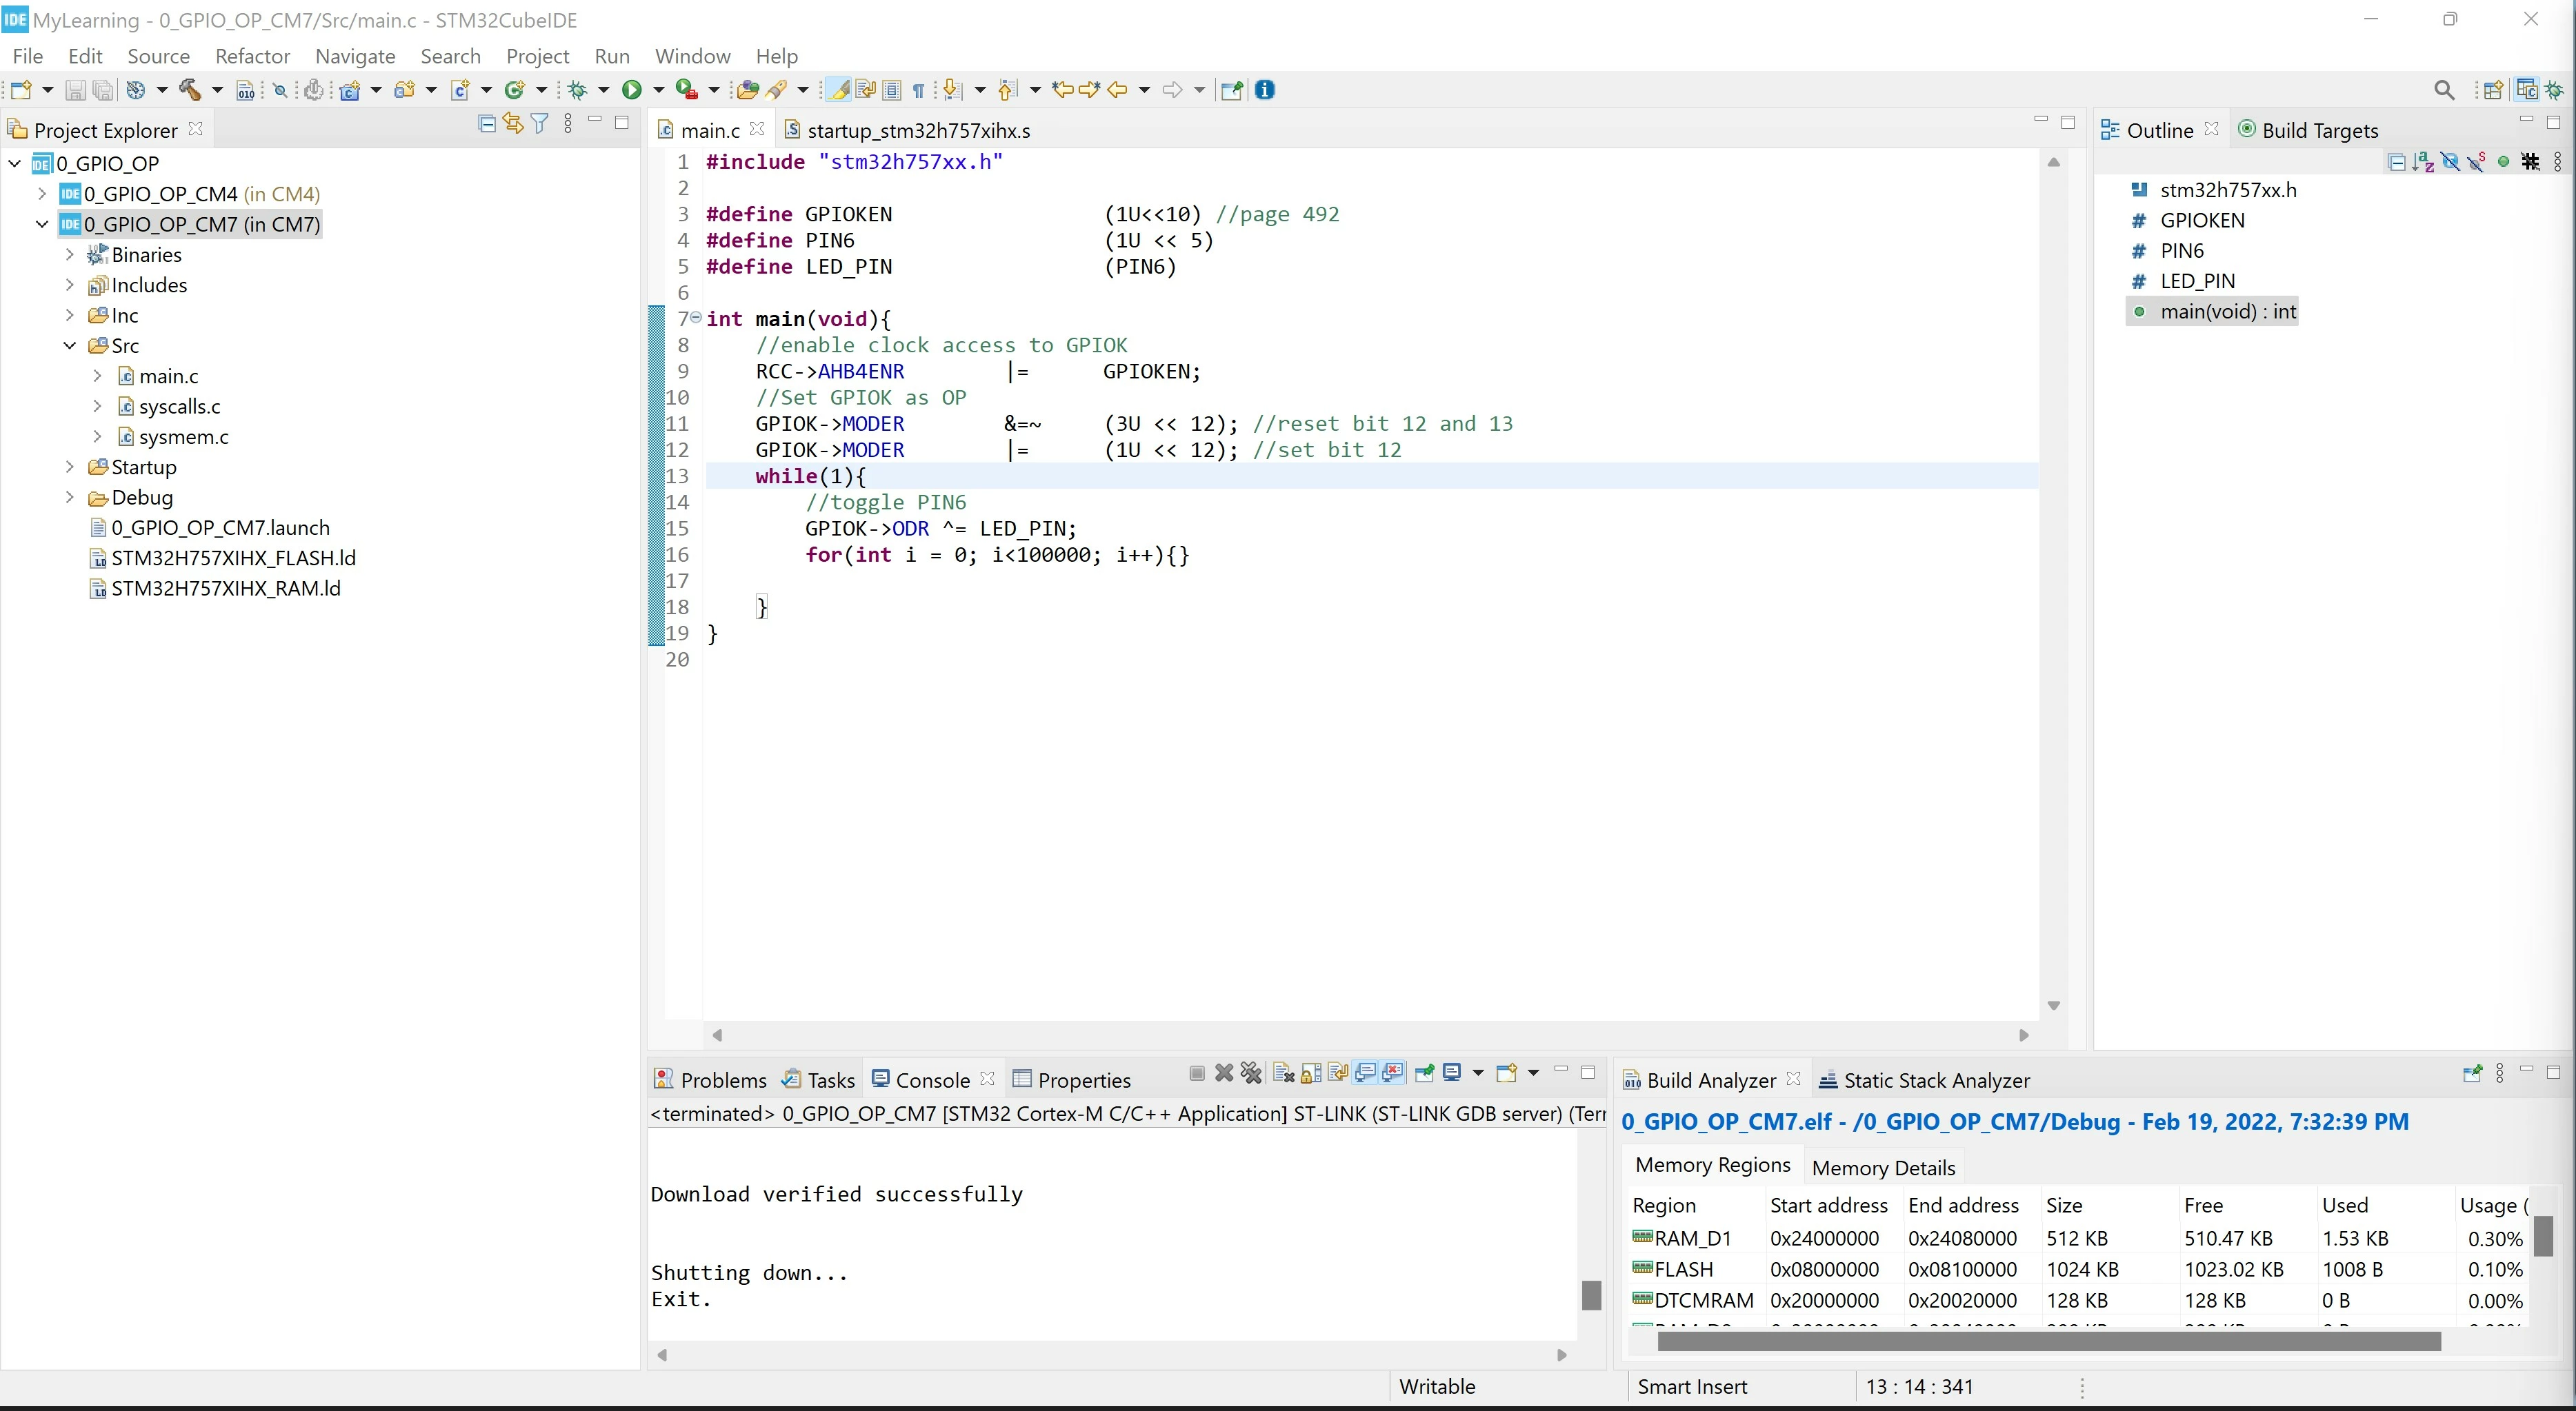Viewport: 2576px width, 1411px height.
Task: Click Open Perspective icon at top right
Action: pos(2493,90)
